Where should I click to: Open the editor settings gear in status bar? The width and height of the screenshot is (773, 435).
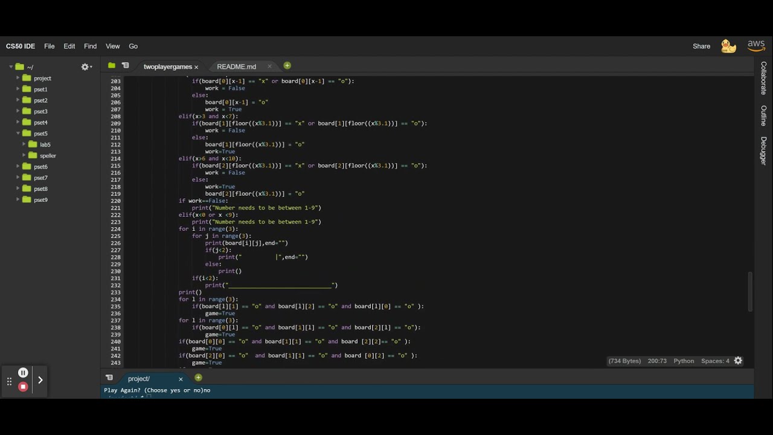click(x=738, y=361)
